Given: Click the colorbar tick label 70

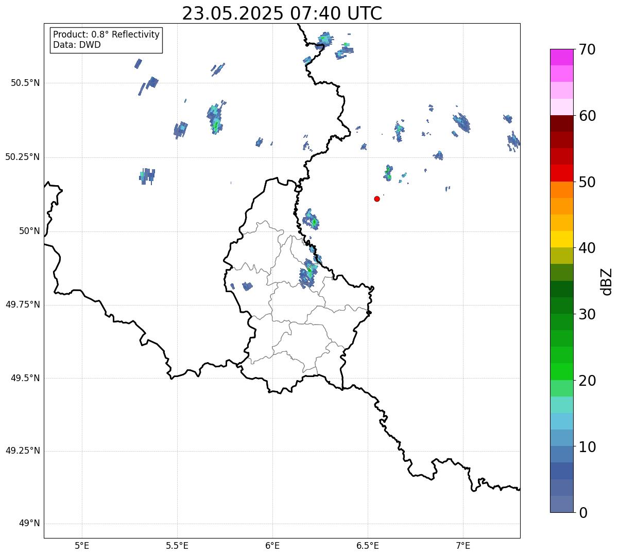Looking at the screenshot, I should tap(587, 49).
